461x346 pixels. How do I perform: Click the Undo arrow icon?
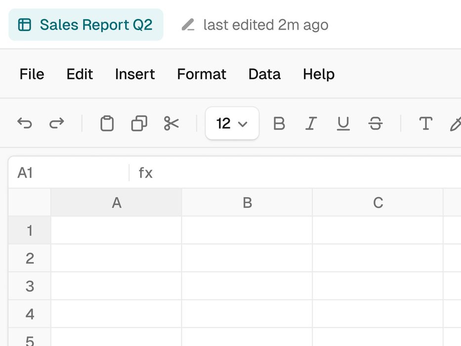tap(24, 123)
